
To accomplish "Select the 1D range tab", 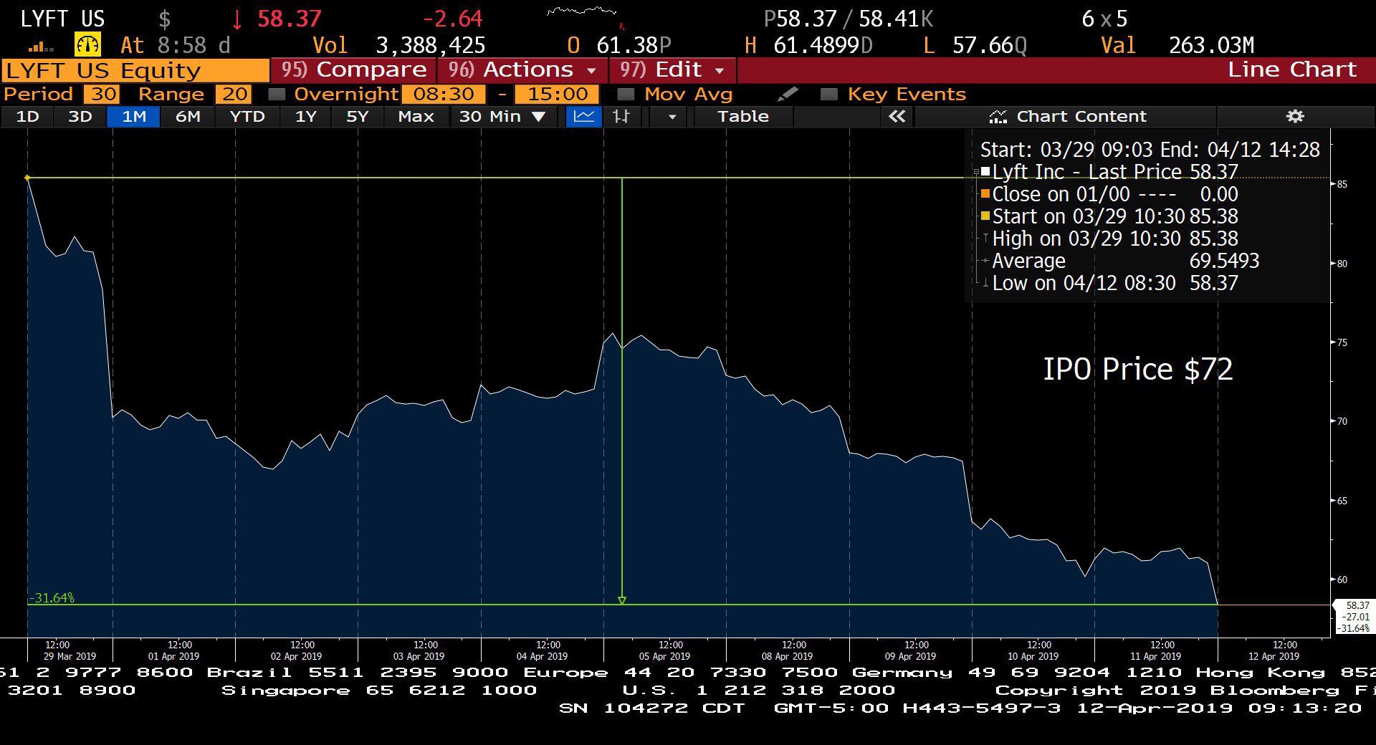I will pos(27,116).
